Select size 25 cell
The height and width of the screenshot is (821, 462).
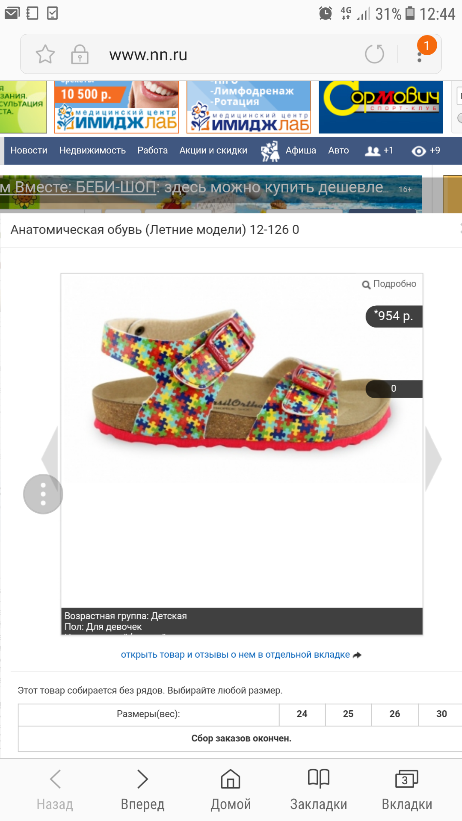(348, 714)
